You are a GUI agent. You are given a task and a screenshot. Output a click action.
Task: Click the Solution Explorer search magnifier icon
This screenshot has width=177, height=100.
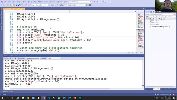click(x=174, y=14)
